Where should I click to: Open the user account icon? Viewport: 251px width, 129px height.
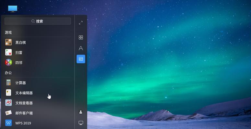(81, 112)
